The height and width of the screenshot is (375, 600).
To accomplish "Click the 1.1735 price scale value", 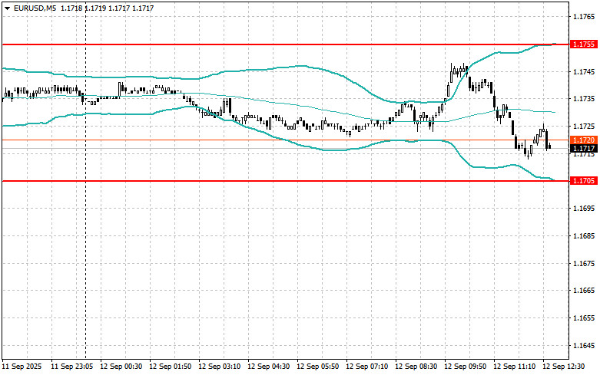I will pos(584,98).
